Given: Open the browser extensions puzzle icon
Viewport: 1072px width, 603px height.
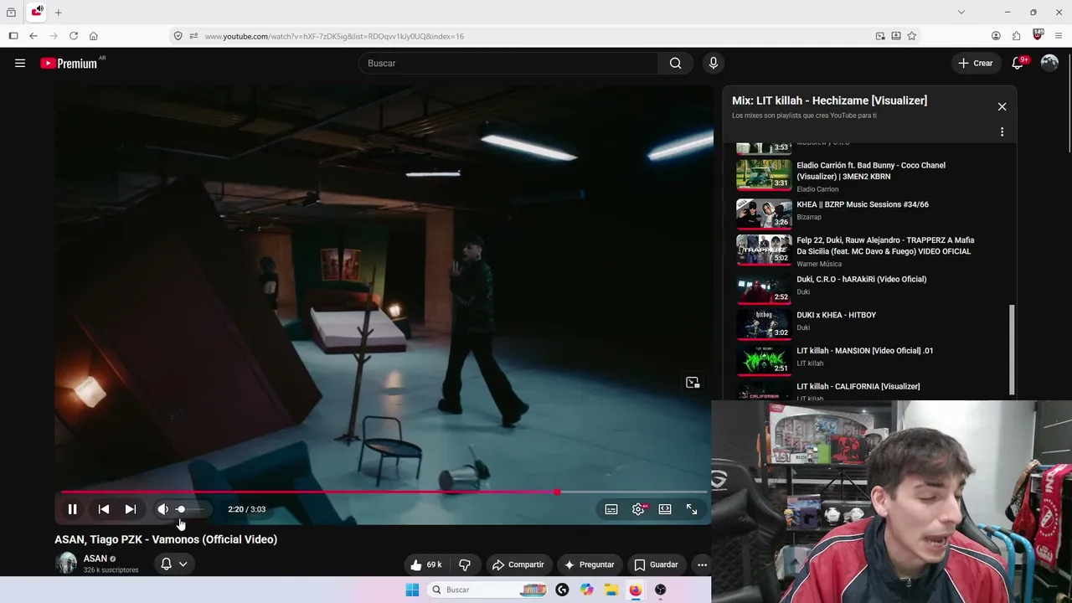Looking at the screenshot, I should coord(1017,36).
